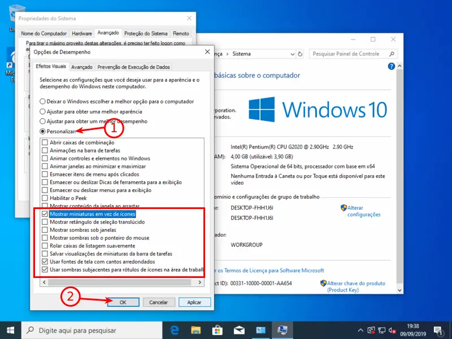Select 'Ajustar para obter um melhor desempenho'

pyautogui.click(x=43, y=121)
